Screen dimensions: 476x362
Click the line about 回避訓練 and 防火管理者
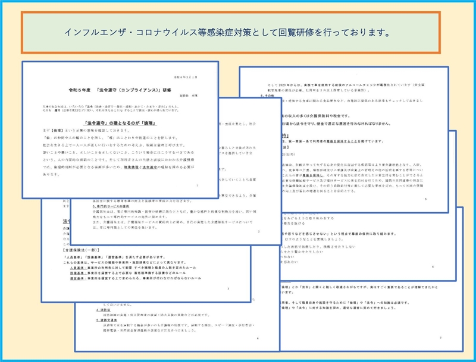coord(156,315)
